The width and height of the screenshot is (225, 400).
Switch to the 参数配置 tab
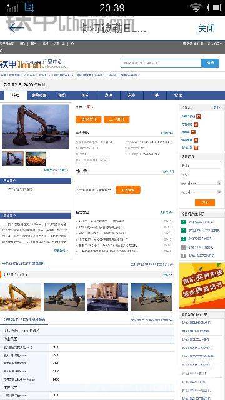39,96
